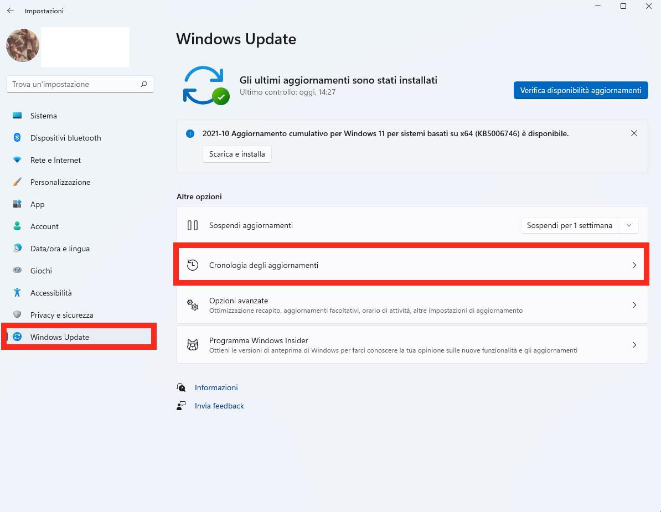Click the Ultimo controllo: oggi, 14:27 text
661x512 pixels.
coord(287,92)
